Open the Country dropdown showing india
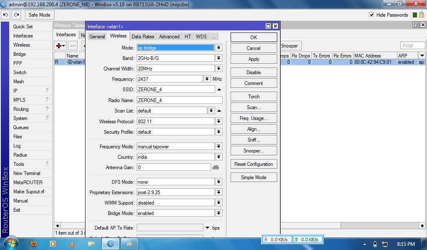The width and height of the screenshot is (427, 250). [219, 157]
